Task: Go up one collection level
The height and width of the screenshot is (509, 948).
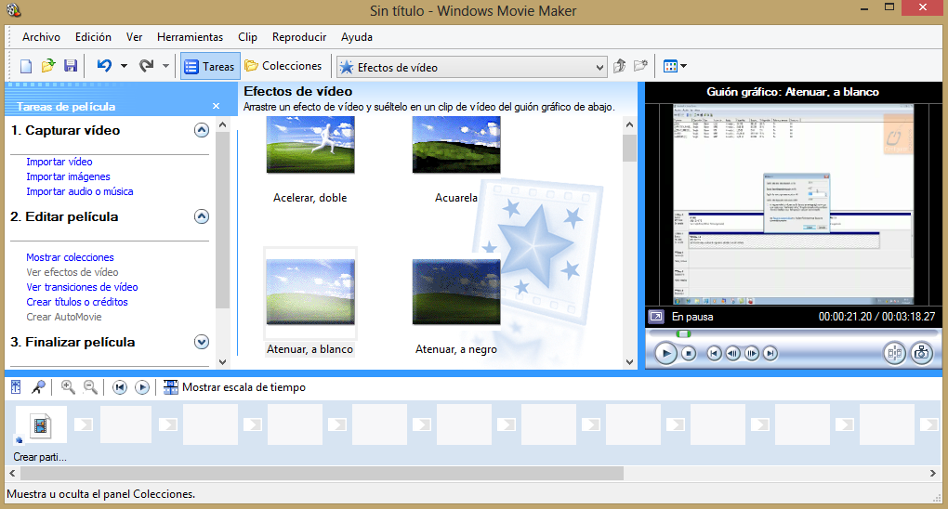Action: tap(619, 66)
